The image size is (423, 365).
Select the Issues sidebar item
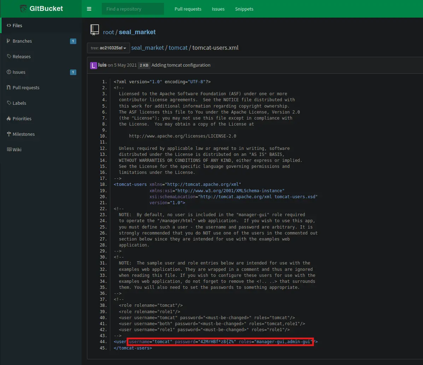[x=41, y=72]
